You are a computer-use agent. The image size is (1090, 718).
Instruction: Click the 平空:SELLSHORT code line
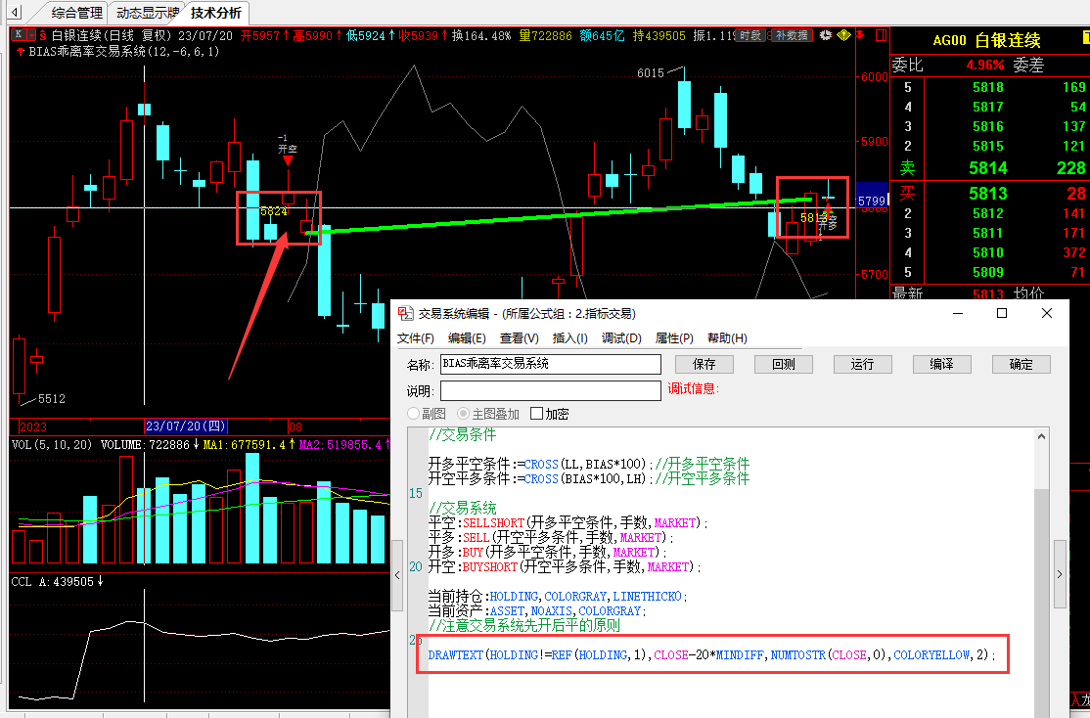(568, 522)
